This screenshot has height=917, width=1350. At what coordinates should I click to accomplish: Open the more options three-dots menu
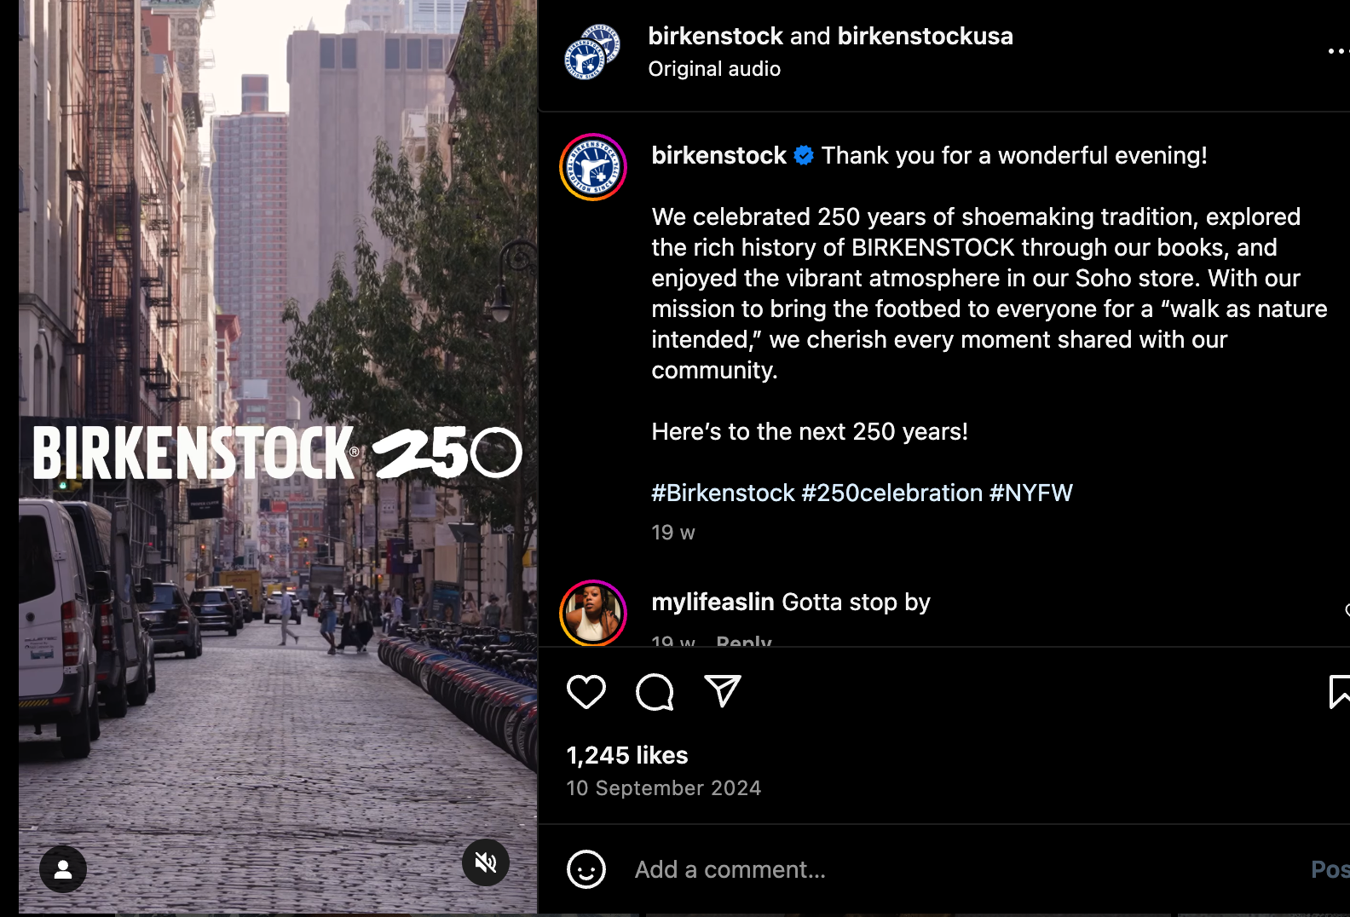tap(1338, 51)
